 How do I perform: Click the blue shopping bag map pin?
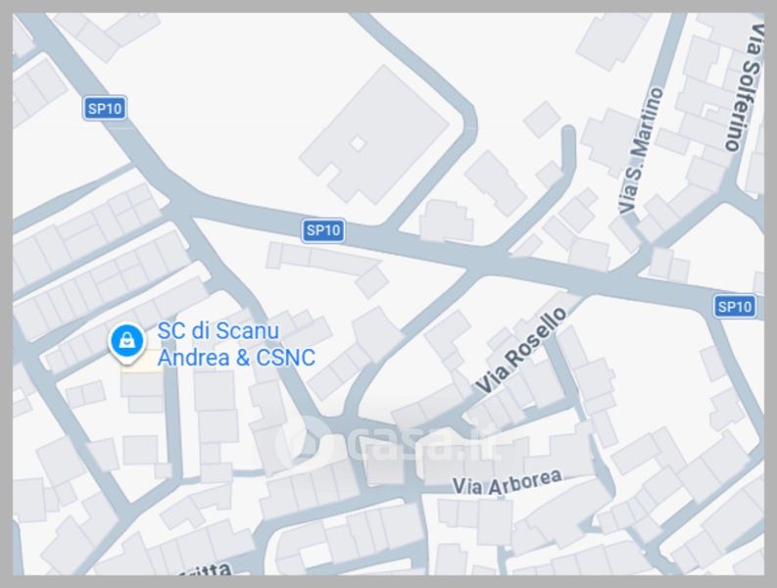(126, 342)
